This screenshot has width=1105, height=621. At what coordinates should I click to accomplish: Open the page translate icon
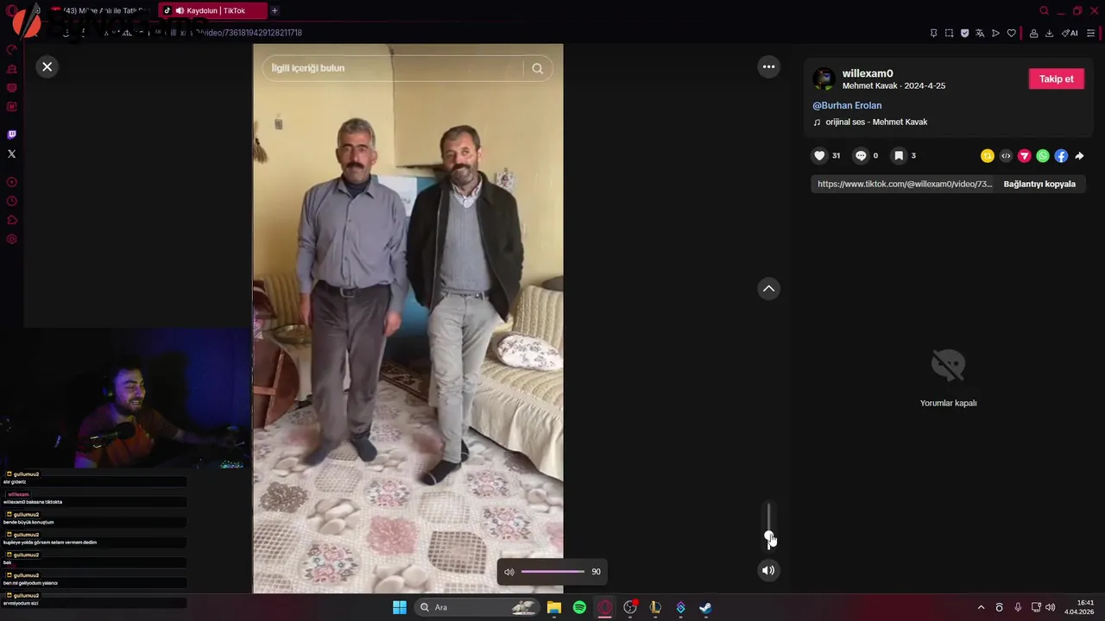click(x=980, y=33)
